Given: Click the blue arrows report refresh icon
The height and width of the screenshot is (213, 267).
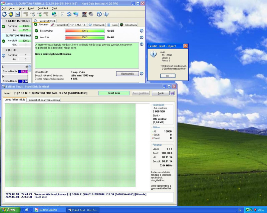Looking at the screenshot, I should pyautogui.click(x=69, y=14).
